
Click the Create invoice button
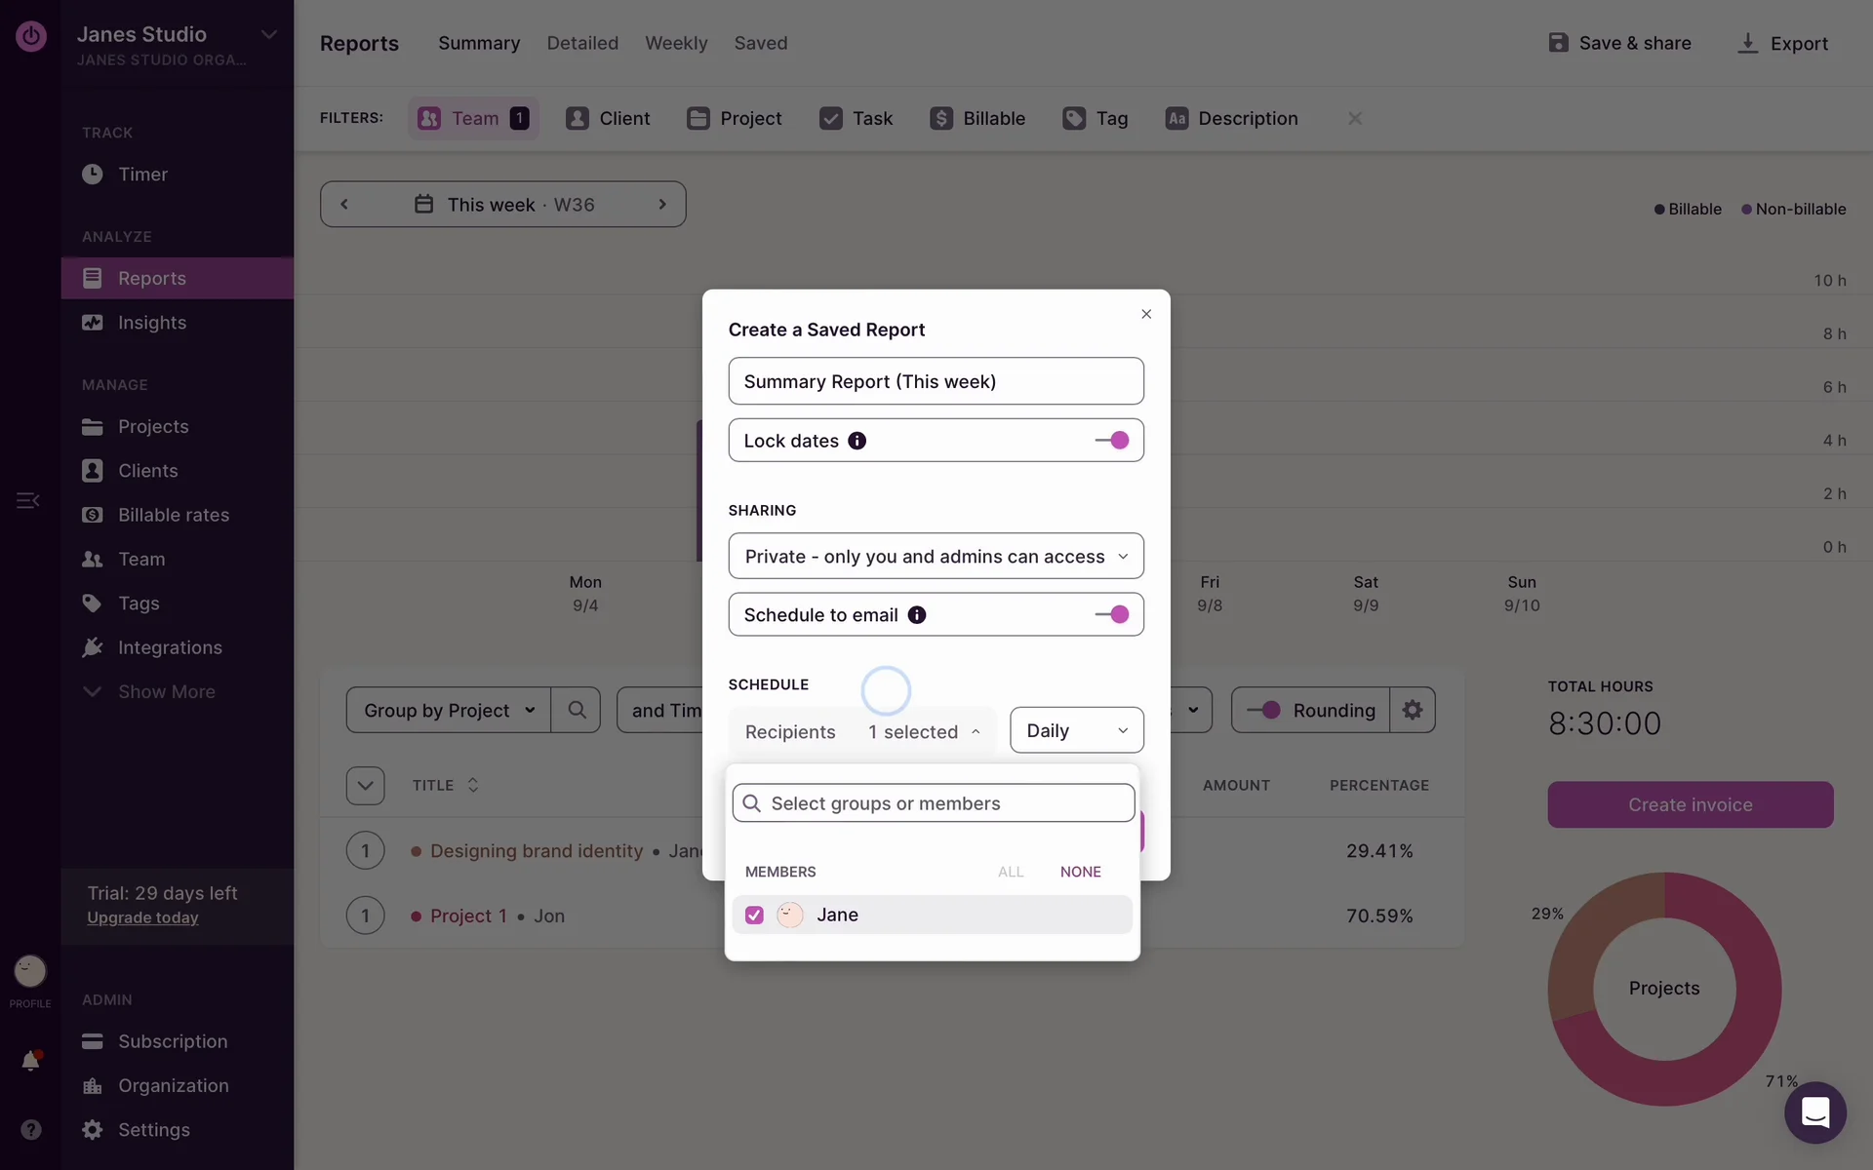pyautogui.click(x=1690, y=805)
